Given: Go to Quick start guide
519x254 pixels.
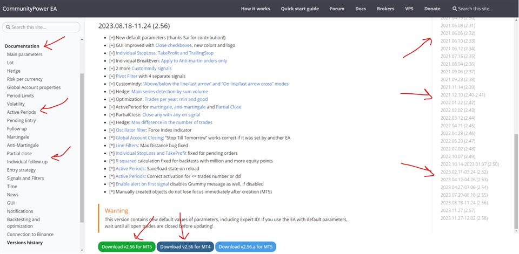Looking at the screenshot, I should pos(300,9).
